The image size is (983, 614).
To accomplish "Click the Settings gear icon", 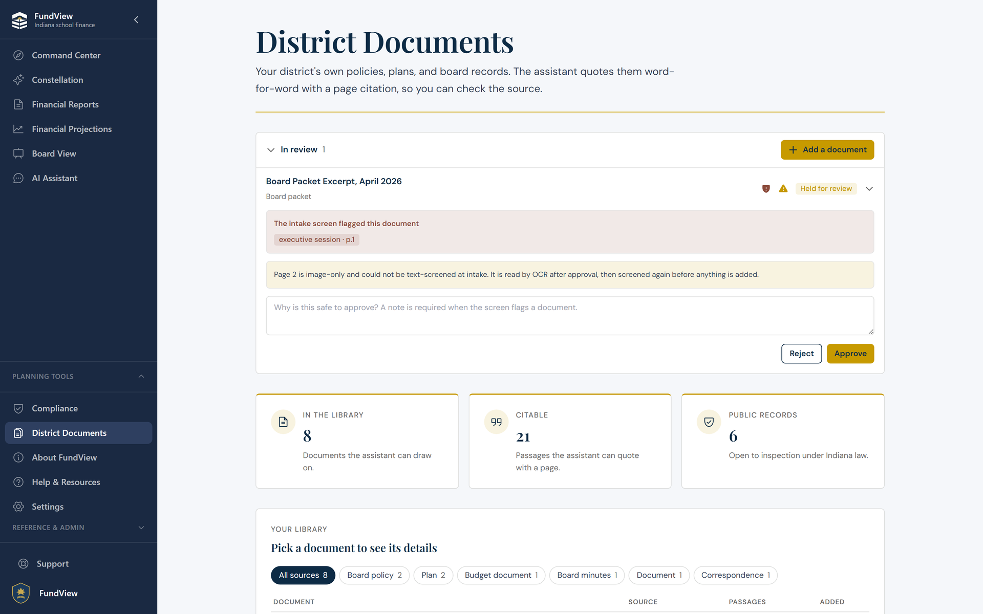I will [x=18, y=507].
